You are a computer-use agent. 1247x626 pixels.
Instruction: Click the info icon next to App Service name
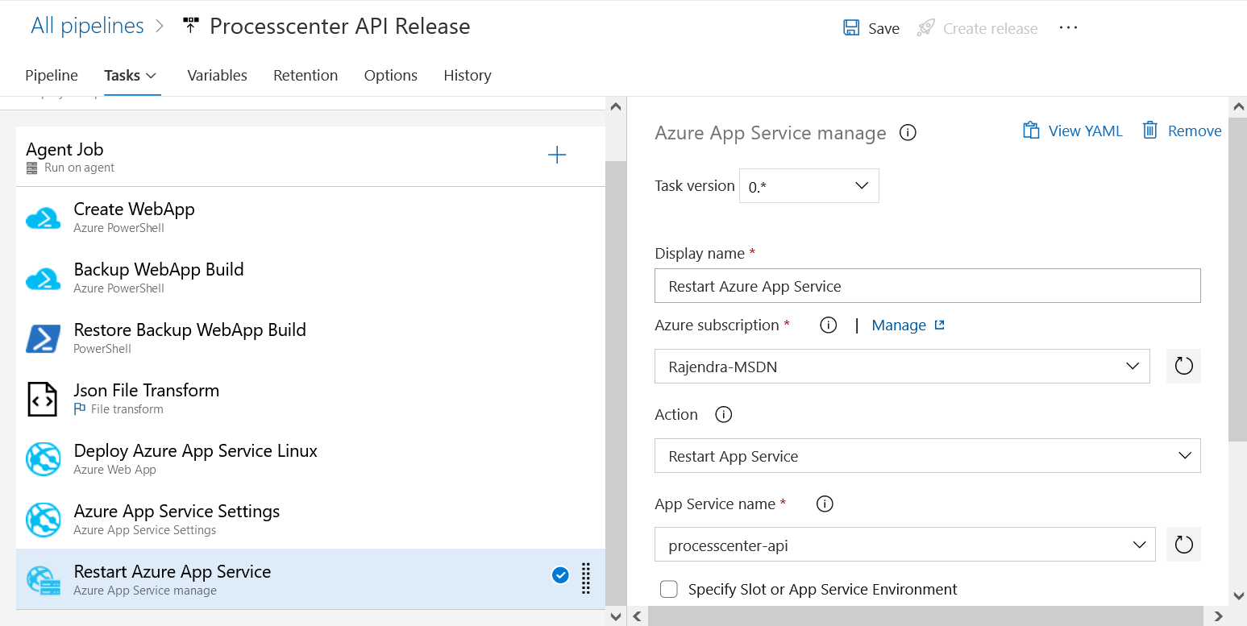[824, 504]
